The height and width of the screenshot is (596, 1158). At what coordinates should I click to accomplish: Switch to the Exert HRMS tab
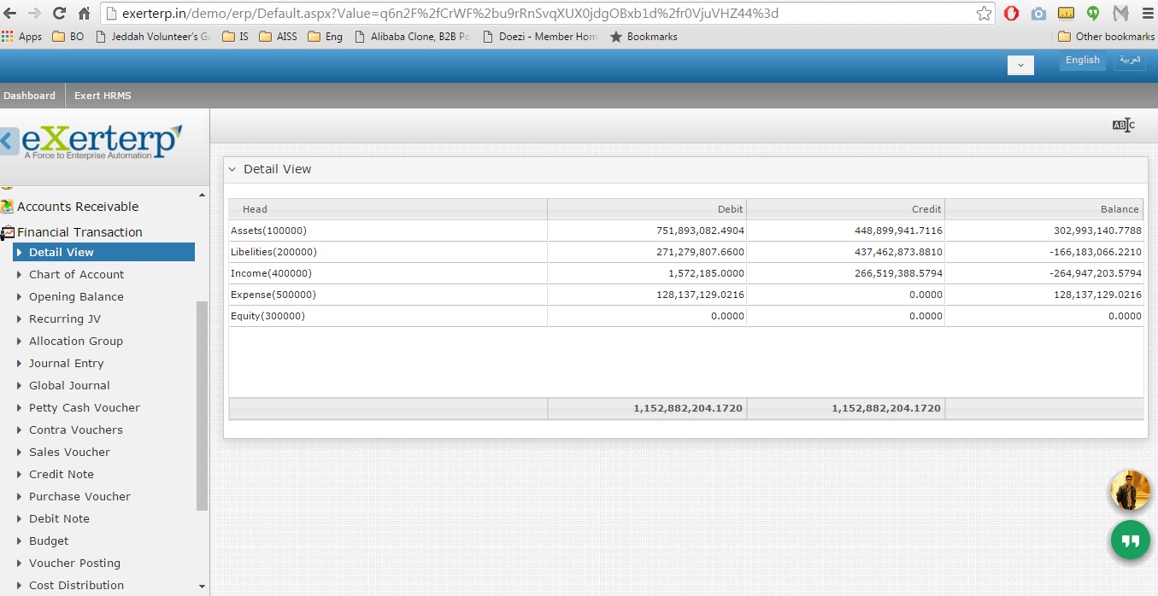click(x=103, y=96)
